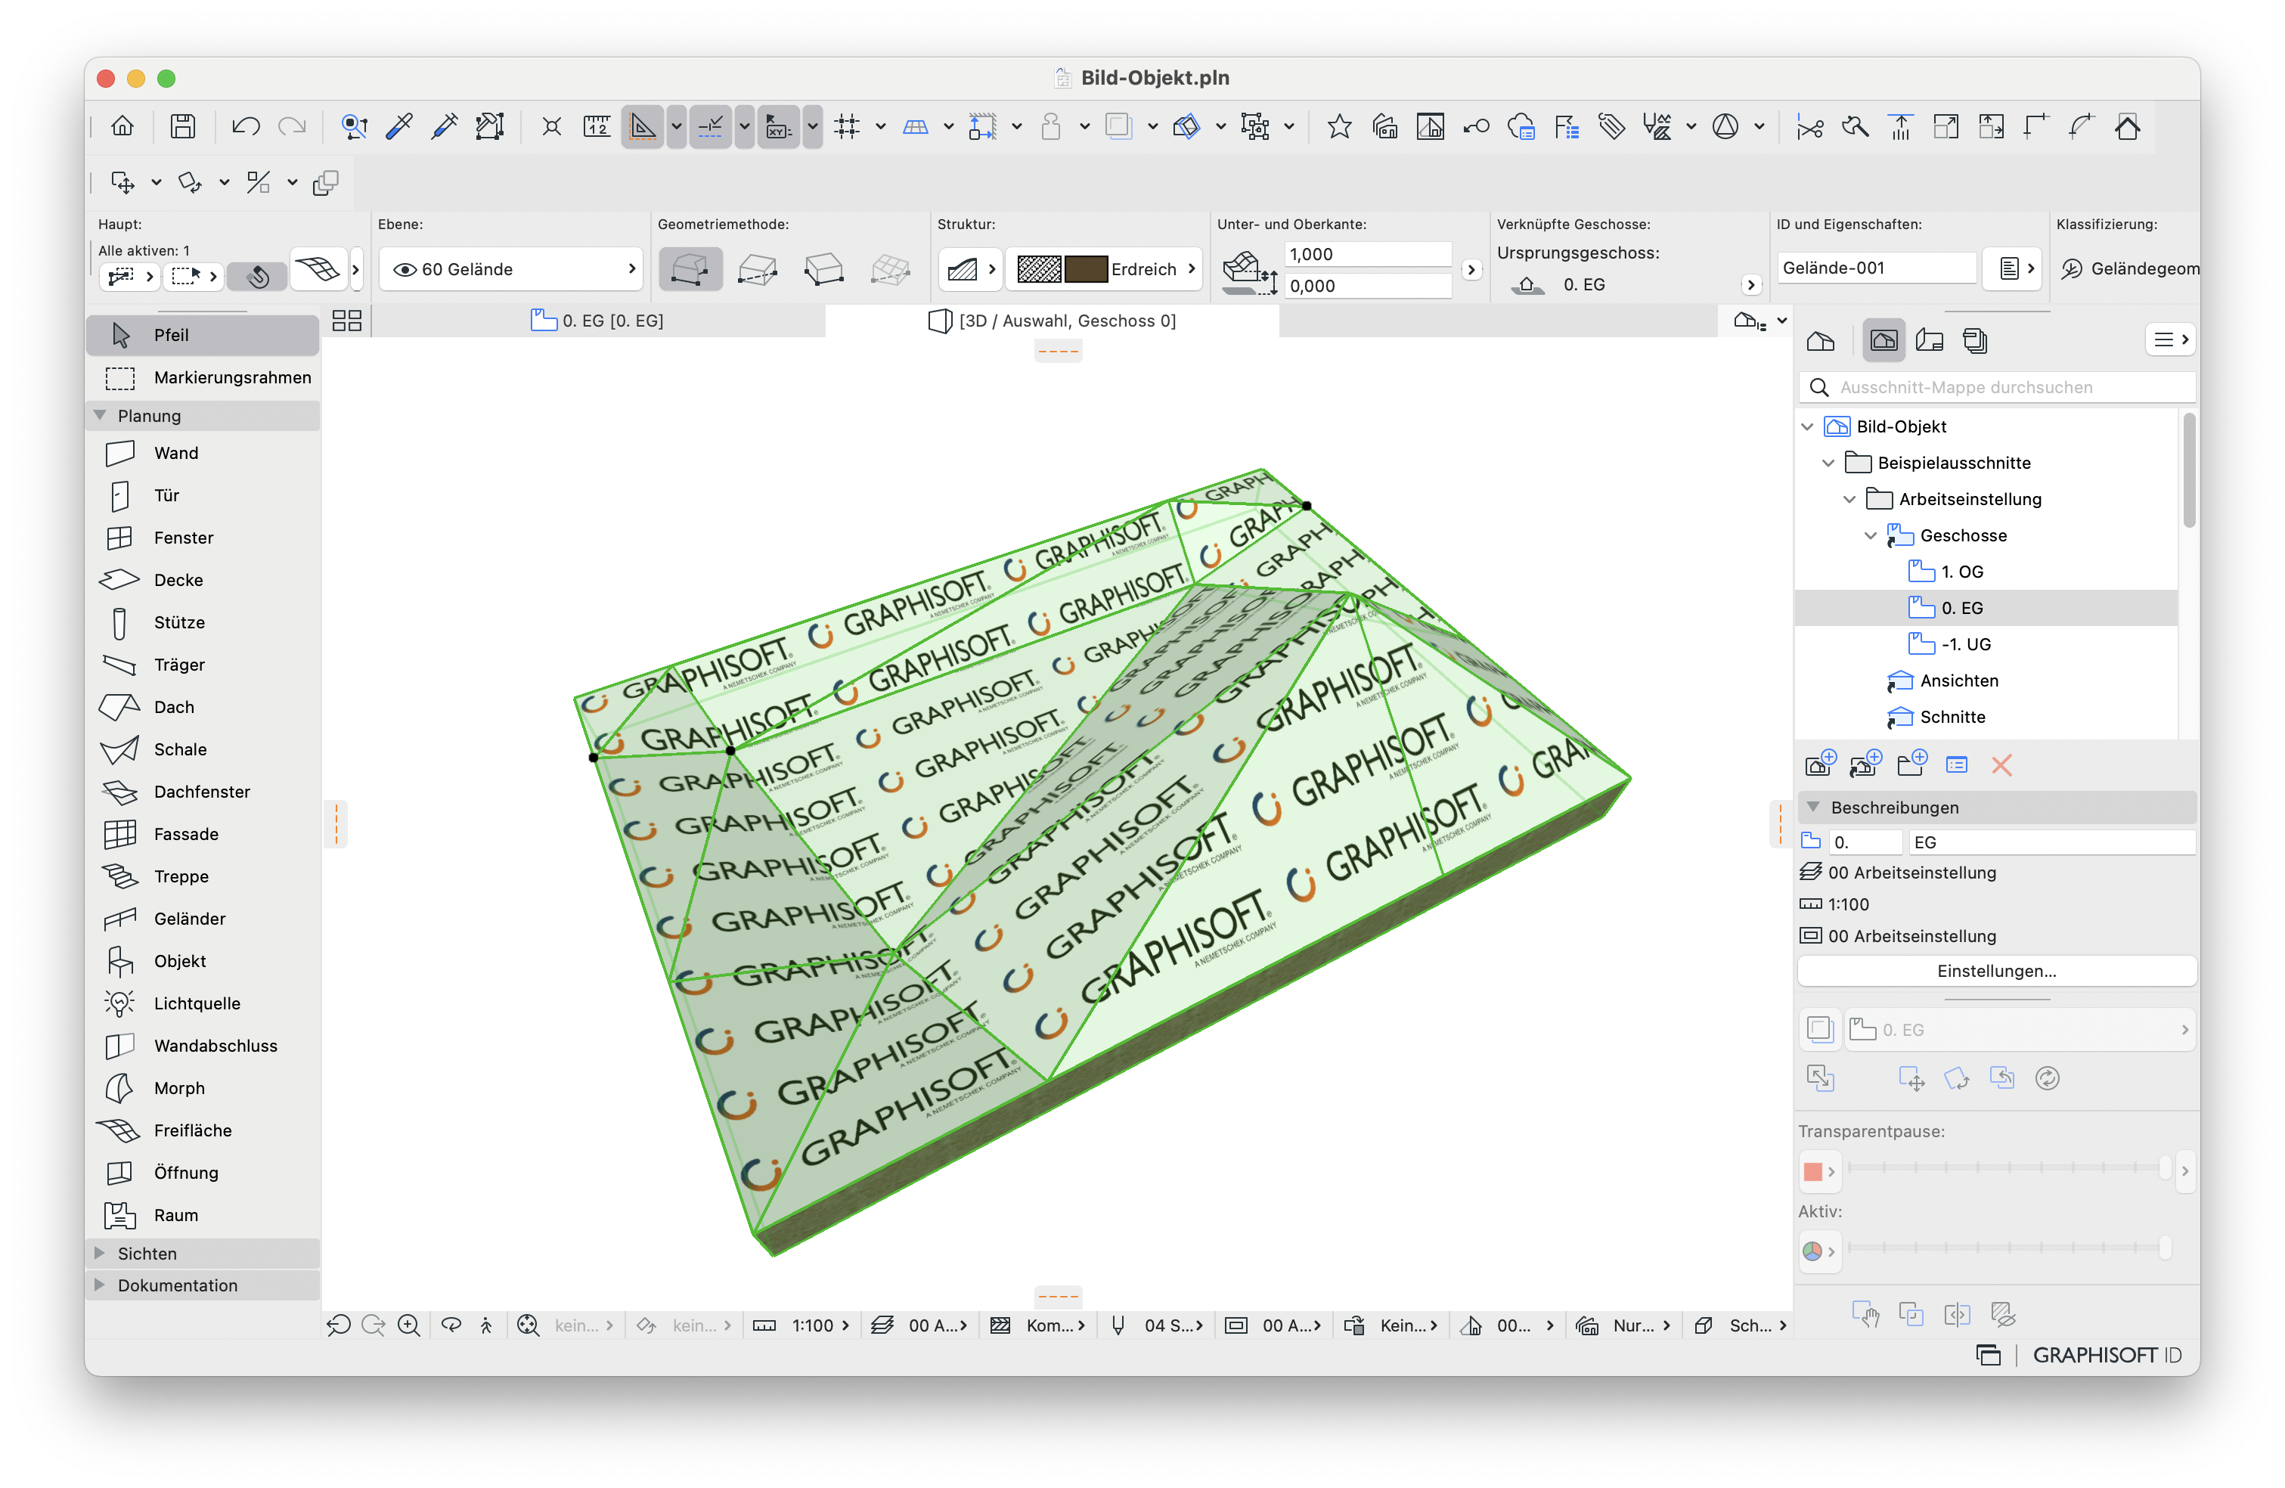This screenshot has height=1488, width=2285.
Task: Select the Wand tool
Action: click(203, 453)
